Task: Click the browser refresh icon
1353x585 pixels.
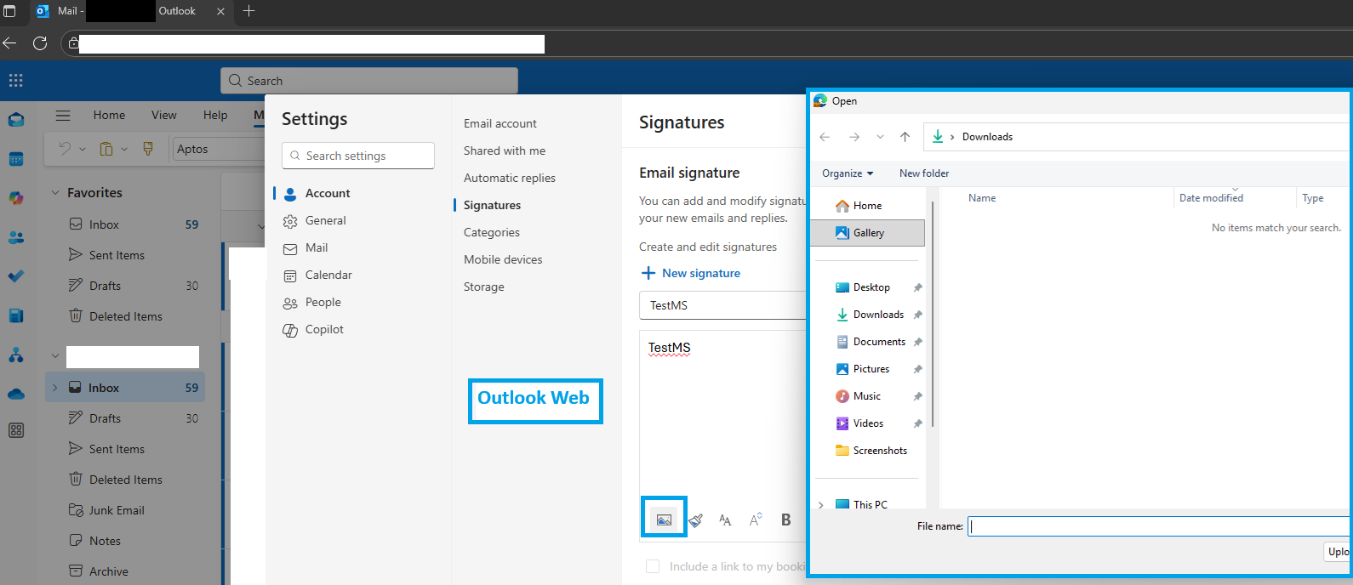Action: (x=40, y=43)
